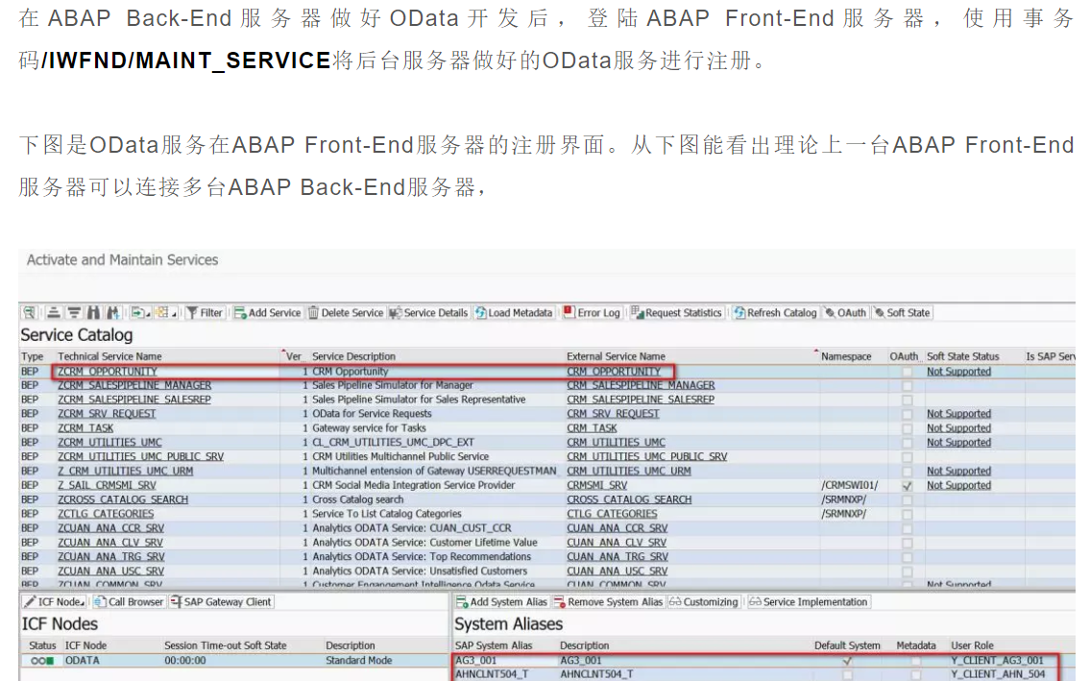Screen dimensions: 1090x681
Task: Click Technical Service Name column header
Action: (x=109, y=356)
